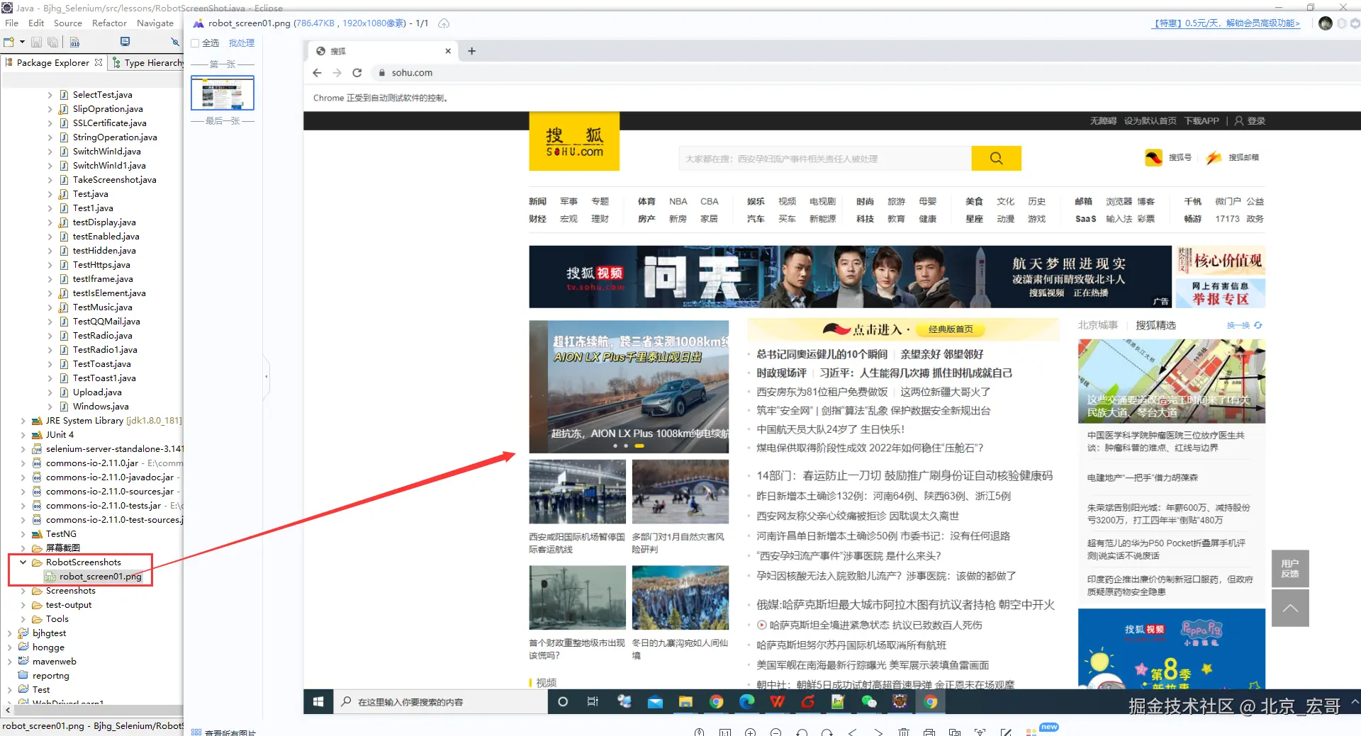Open the 特惠 member upgrade promo link

[1227, 23]
